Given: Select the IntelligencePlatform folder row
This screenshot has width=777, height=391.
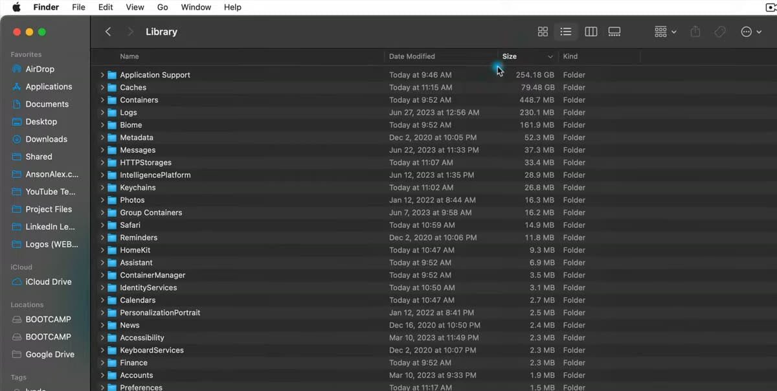Looking at the screenshot, I should tap(434, 175).
